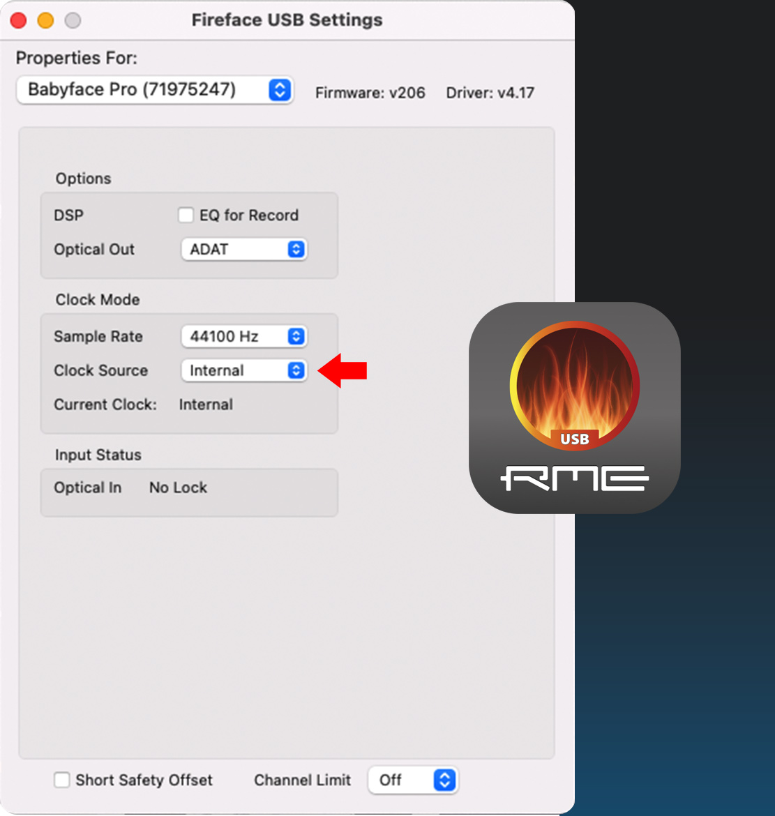The height and width of the screenshot is (816, 775).
Task: Toggle the Short Safety Offset checkbox
Action: (62, 780)
